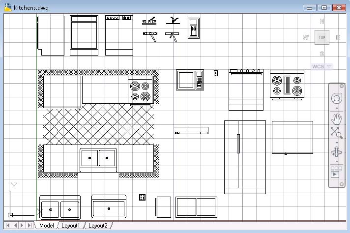The width and height of the screenshot is (350, 233).
Task: Select the diamond tile floor hatch
Action: click(x=98, y=124)
